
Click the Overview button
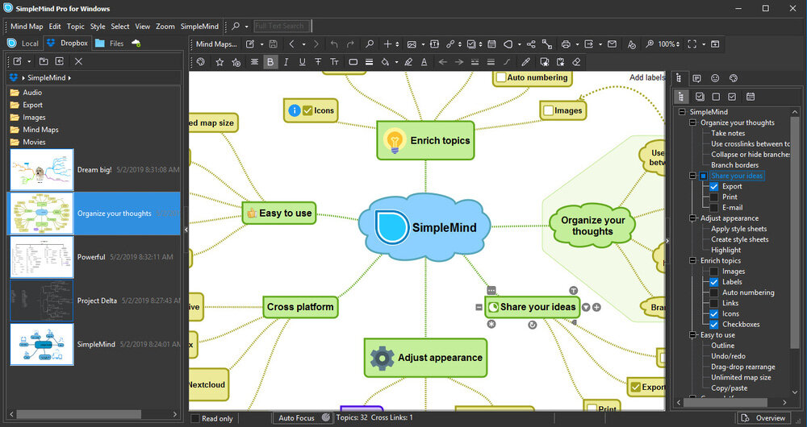tap(764, 418)
